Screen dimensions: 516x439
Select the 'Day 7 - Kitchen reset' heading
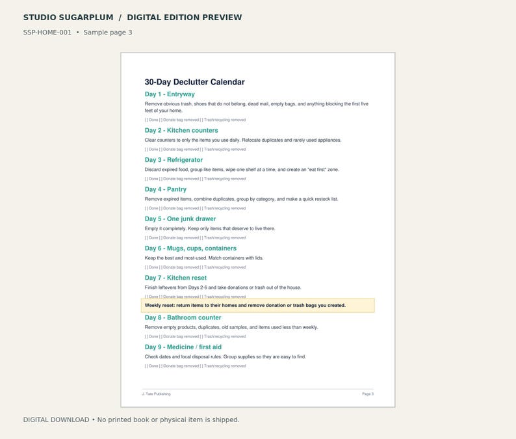click(175, 278)
